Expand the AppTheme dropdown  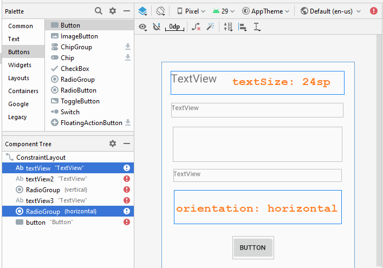coord(266,11)
